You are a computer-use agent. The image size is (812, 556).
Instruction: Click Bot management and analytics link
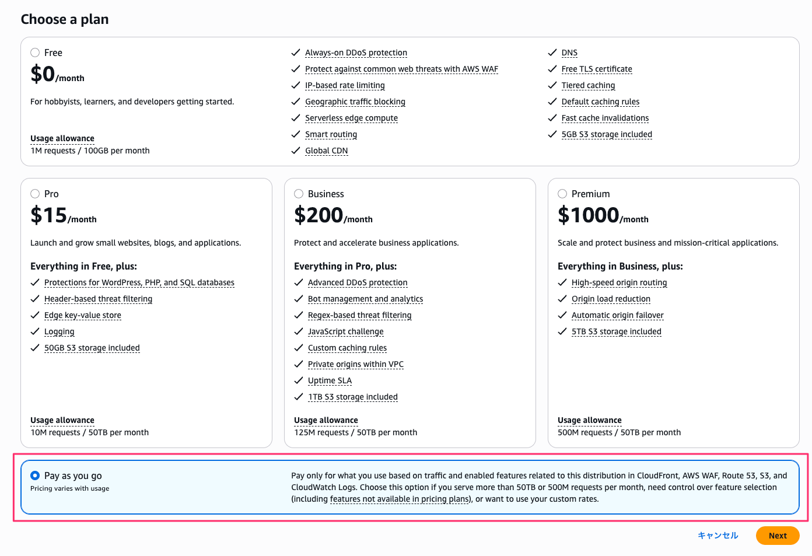coord(365,299)
